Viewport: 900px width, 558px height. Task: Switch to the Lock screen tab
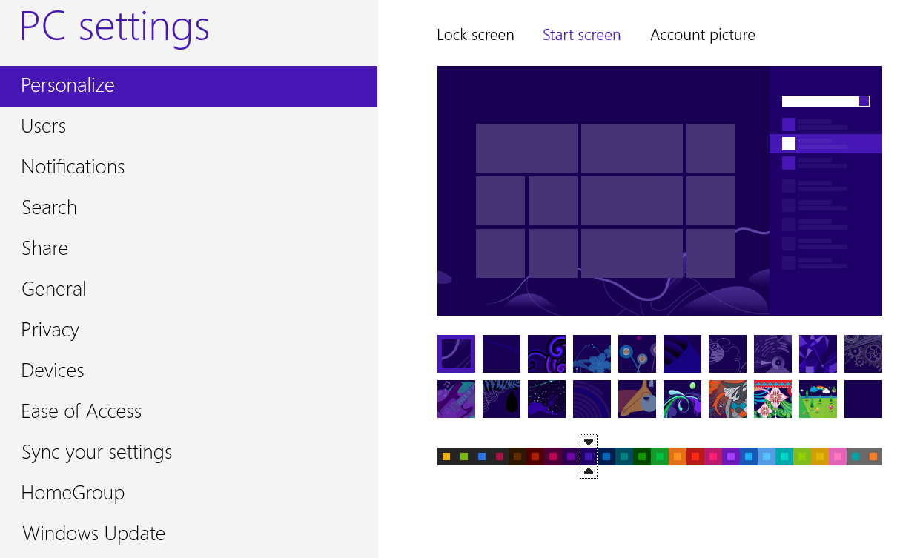pos(475,35)
